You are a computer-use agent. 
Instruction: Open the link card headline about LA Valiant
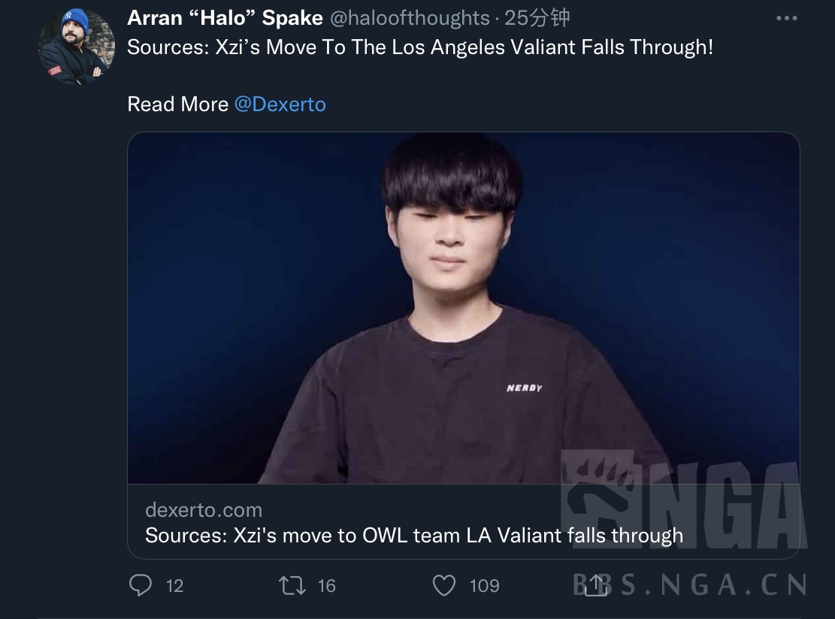(x=414, y=536)
